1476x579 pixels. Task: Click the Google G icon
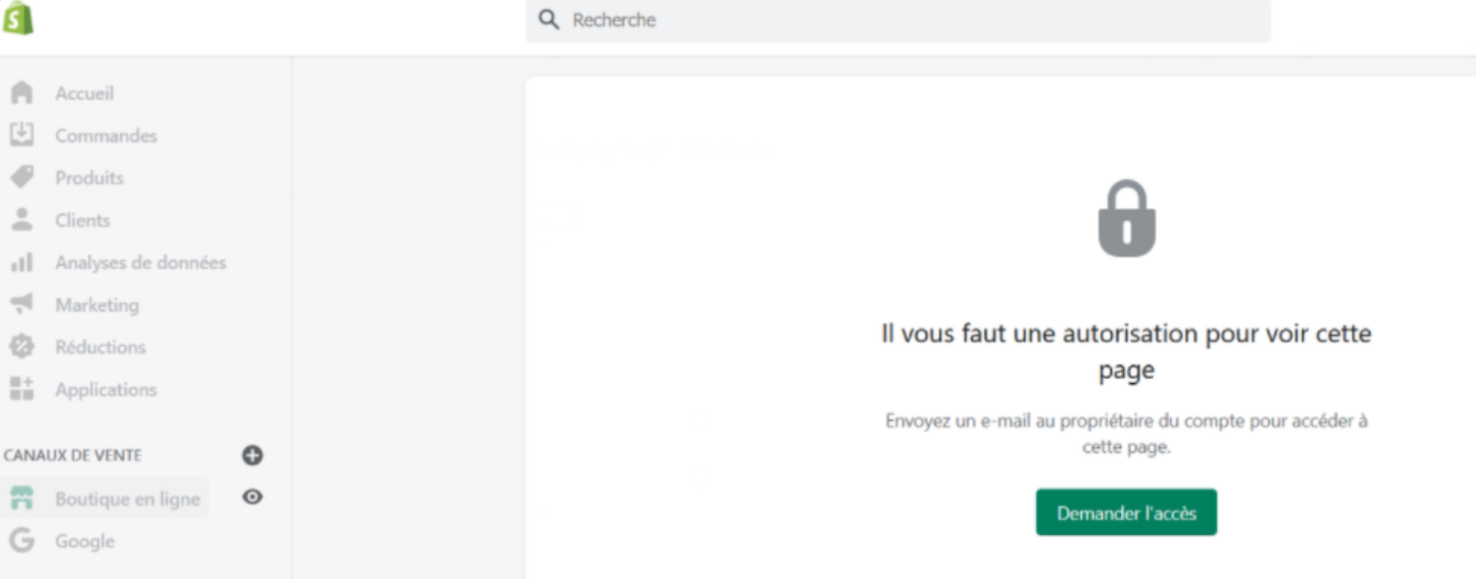22,541
